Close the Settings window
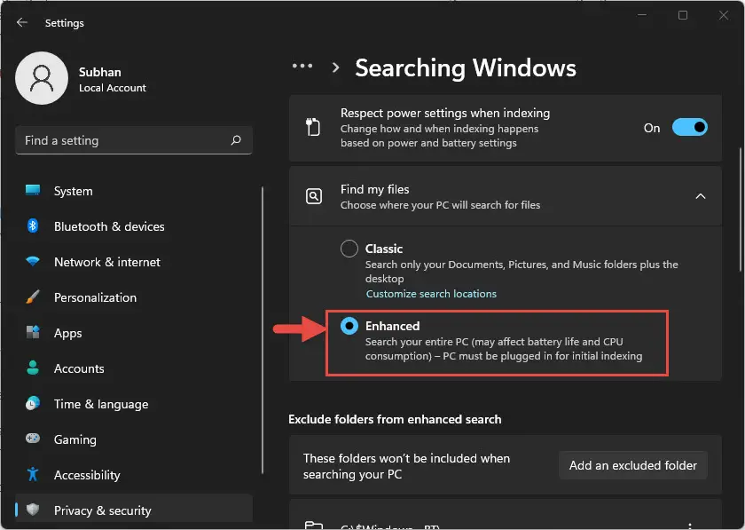Viewport: 745px width, 530px height. coord(723,15)
